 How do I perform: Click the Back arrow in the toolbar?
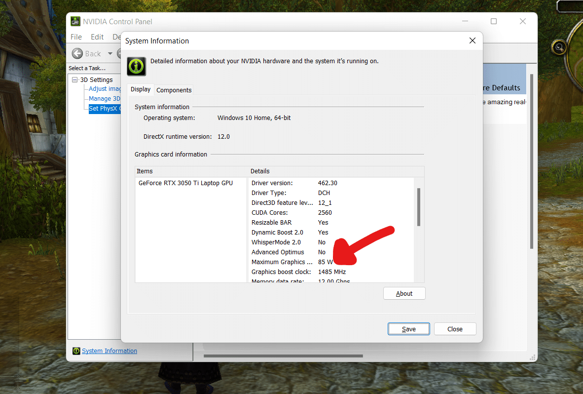point(77,54)
